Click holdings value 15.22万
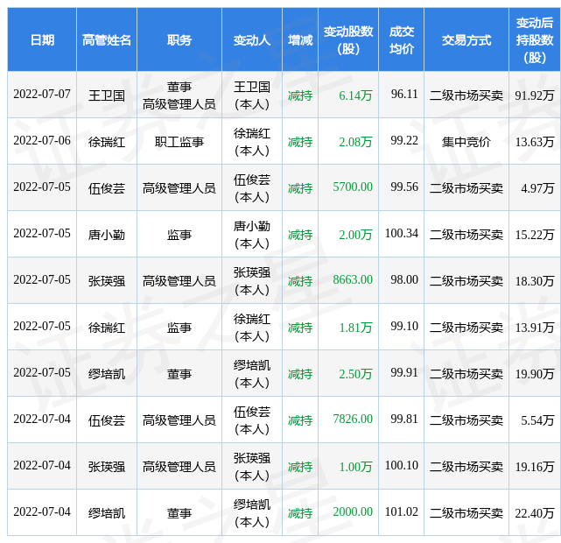Screen dimensions: 561x543 pos(535,235)
